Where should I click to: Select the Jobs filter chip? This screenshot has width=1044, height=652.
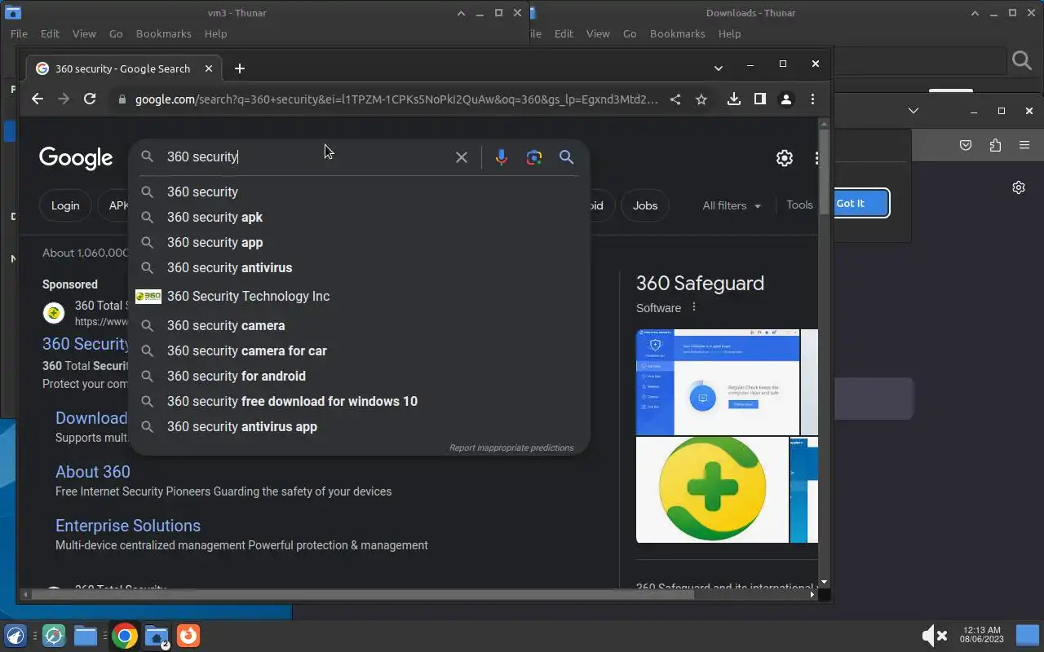[645, 205]
